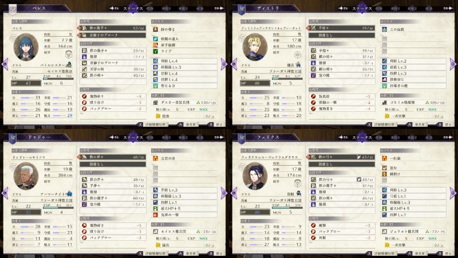Click ベレス's character portrait
The height and width of the screenshot is (258, 458).
tap(26, 47)
